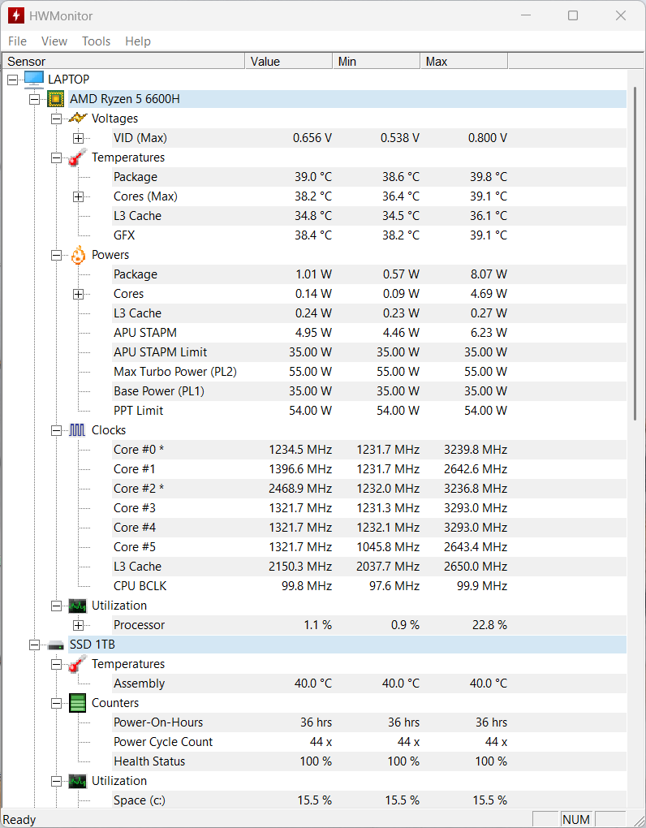Click the AMD Ryzen 5 processor chip icon
Viewport: 646px width, 828px height.
point(56,99)
